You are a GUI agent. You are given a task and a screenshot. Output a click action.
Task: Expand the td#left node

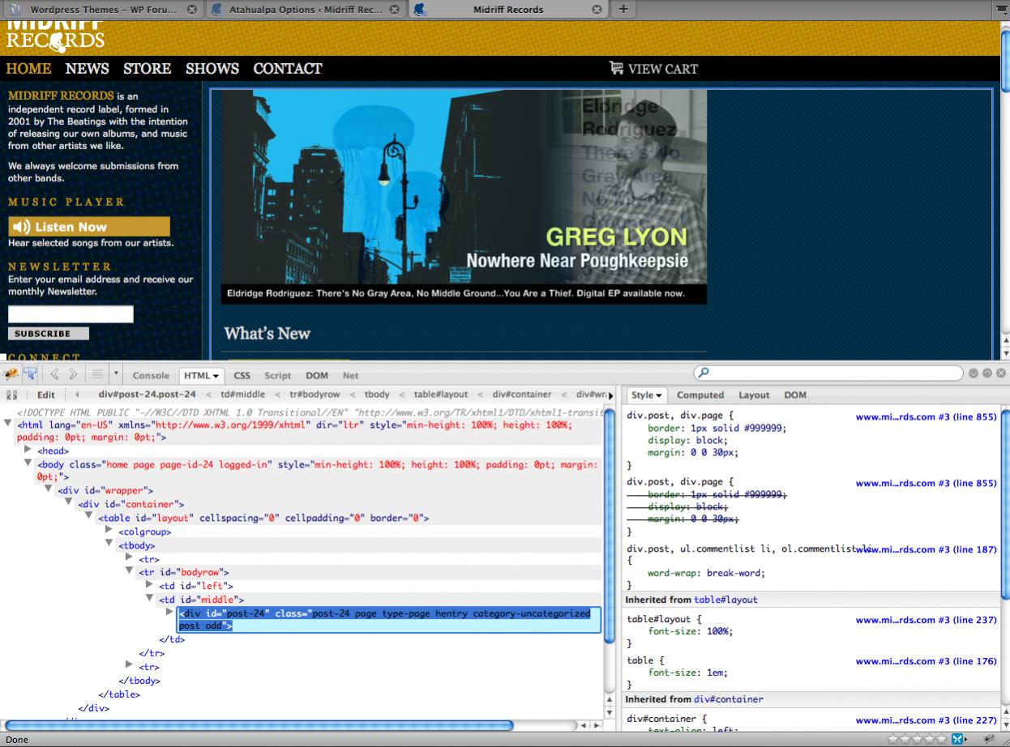point(150,584)
